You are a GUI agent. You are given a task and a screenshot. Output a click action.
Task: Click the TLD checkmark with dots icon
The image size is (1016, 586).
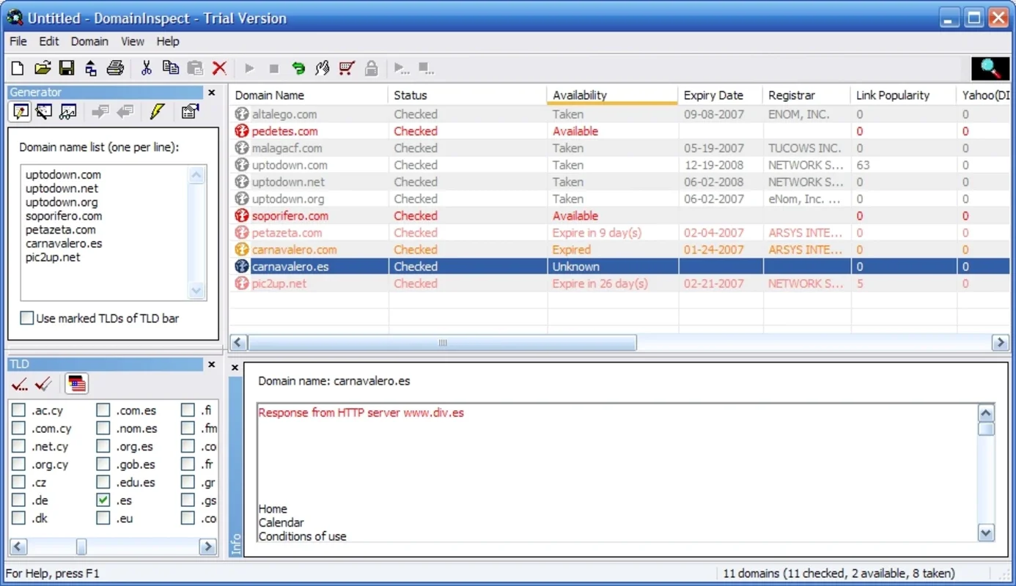click(20, 383)
